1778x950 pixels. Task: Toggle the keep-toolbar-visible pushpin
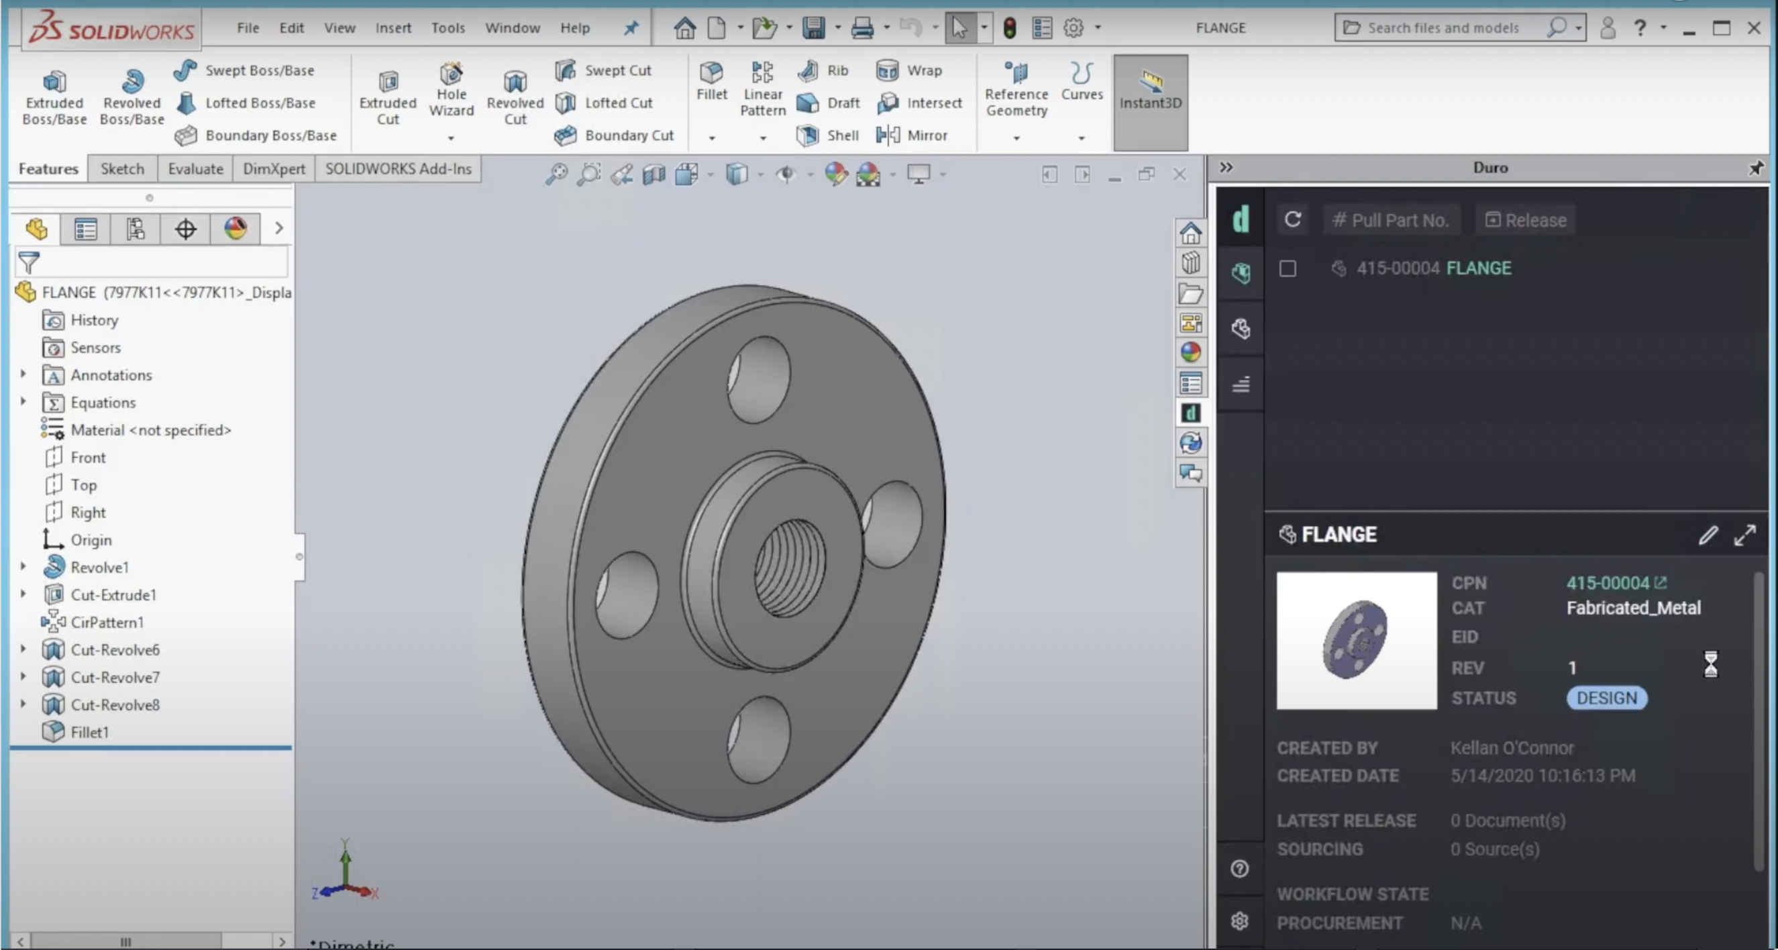click(630, 28)
